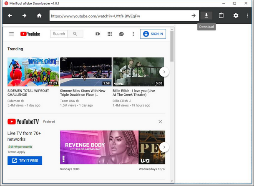Click the YouTubeTV logo

point(23,122)
